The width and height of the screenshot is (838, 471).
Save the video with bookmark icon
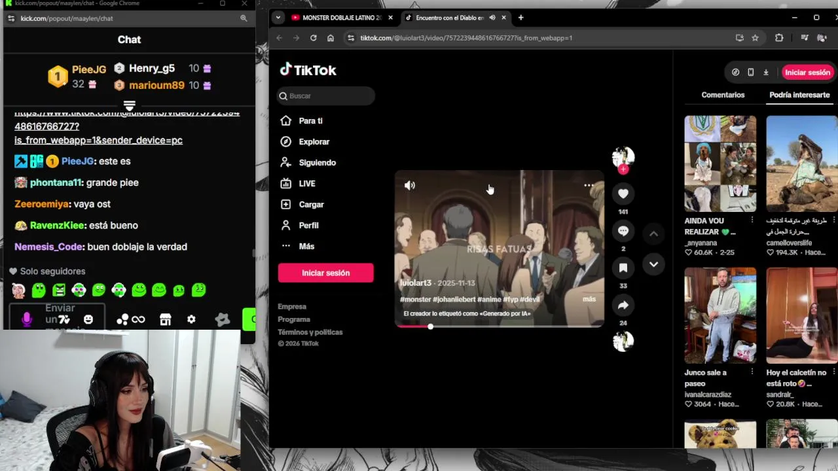(623, 268)
